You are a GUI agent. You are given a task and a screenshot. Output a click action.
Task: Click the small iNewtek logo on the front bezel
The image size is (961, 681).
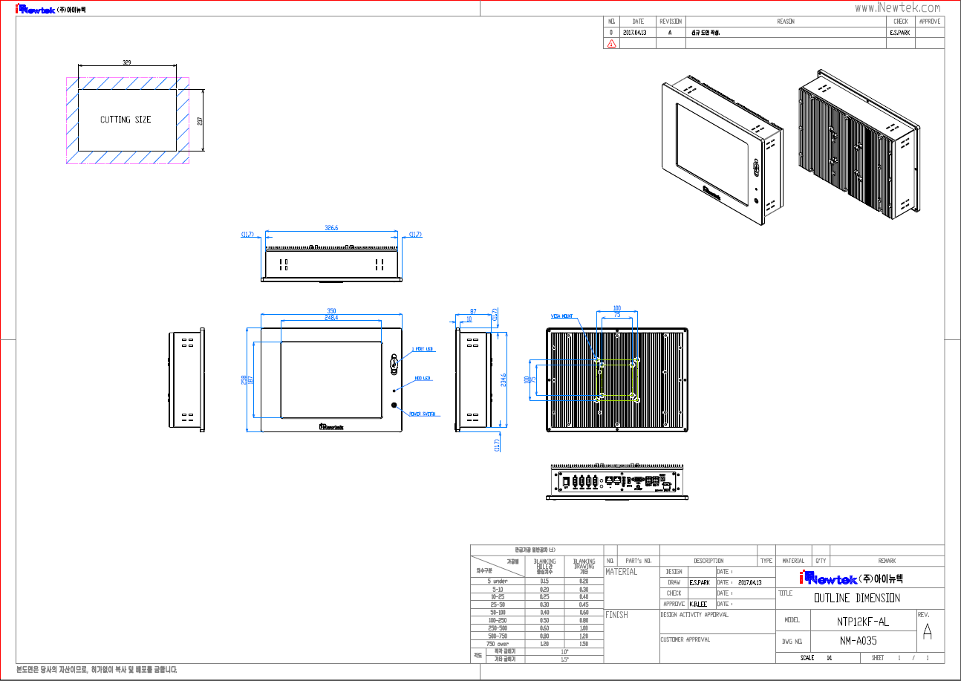tap(330, 427)
